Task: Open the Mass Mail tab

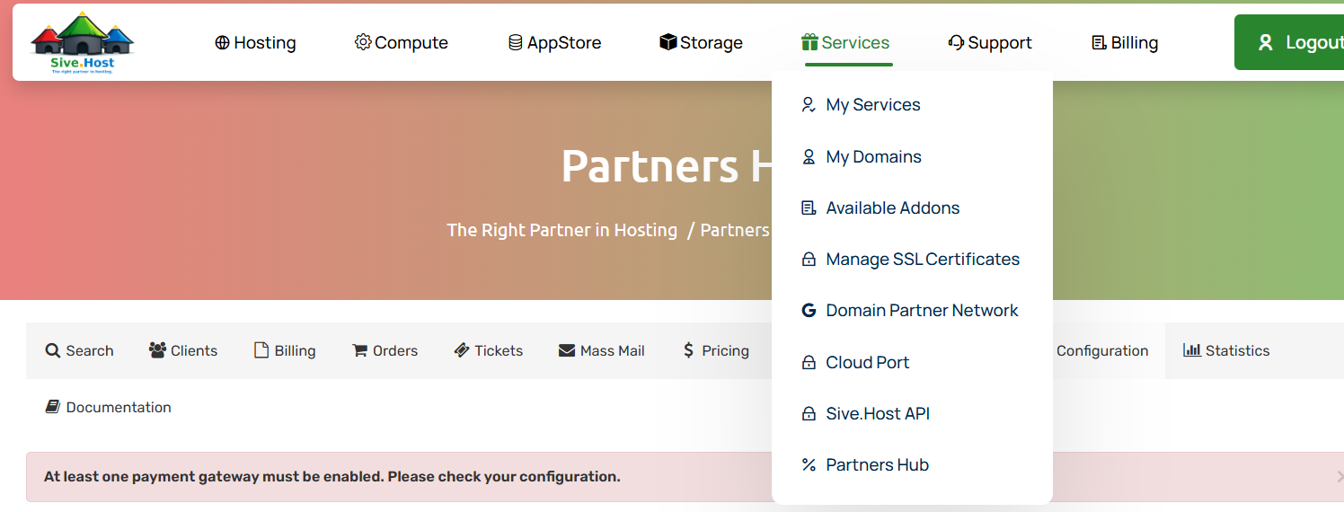Action: (x=602, y=350)
